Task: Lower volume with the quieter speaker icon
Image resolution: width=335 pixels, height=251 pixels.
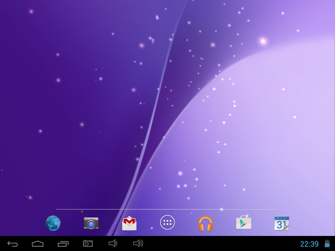Action: pos(113,243)
